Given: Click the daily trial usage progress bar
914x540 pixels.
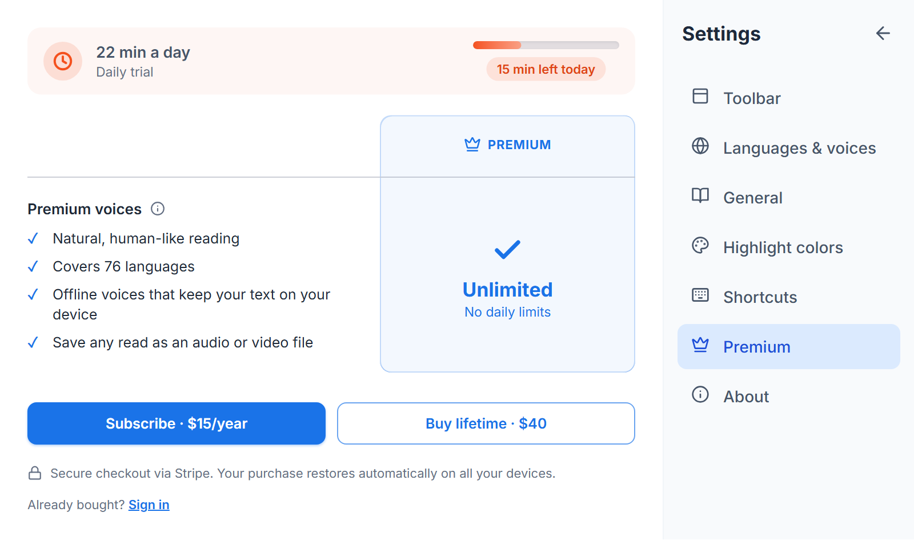Looking at the screenshot, I should (x=546, y=45).
